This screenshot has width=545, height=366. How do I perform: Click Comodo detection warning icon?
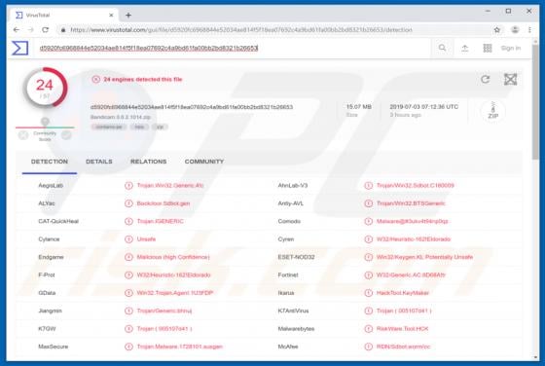coord(369,221)
